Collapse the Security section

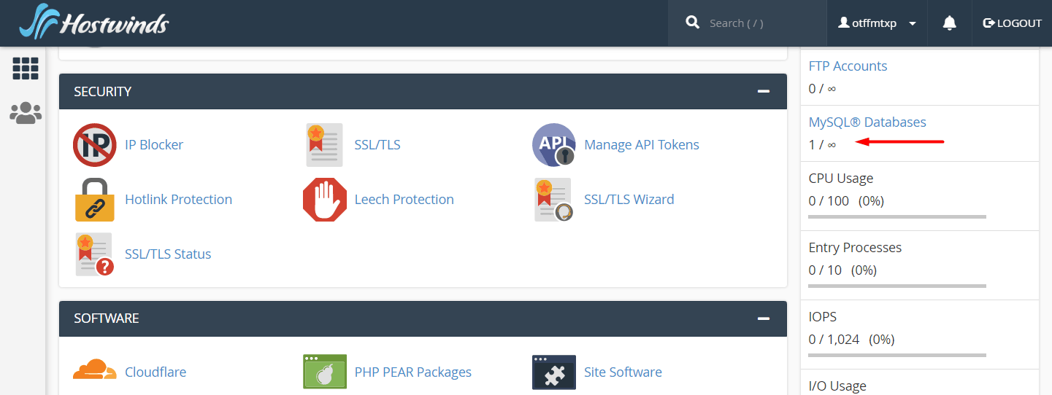click(x=764, y=92)
